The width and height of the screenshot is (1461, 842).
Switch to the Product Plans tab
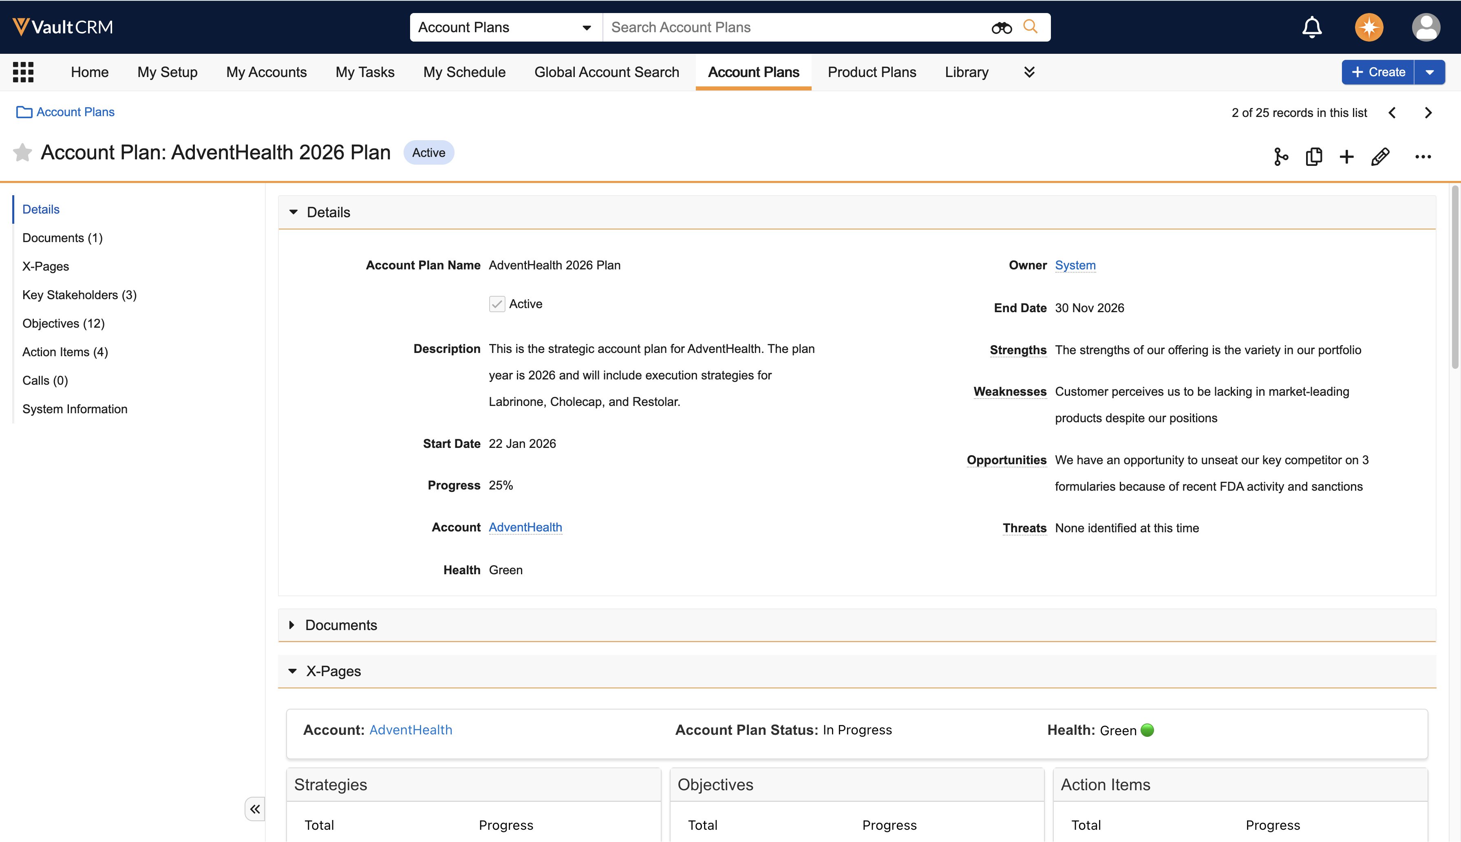(x=872, y=72)
